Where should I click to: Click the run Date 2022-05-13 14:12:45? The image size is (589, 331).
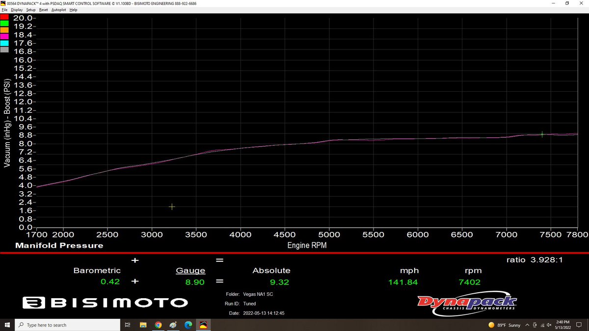(264, 313)
